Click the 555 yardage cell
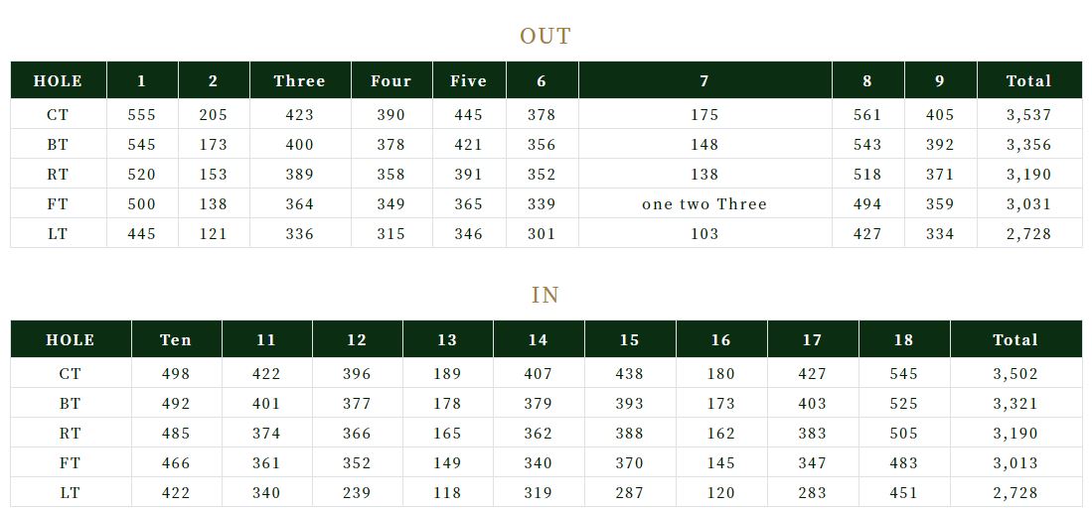This screenshot has height=509, width=1092. point(142,115)
